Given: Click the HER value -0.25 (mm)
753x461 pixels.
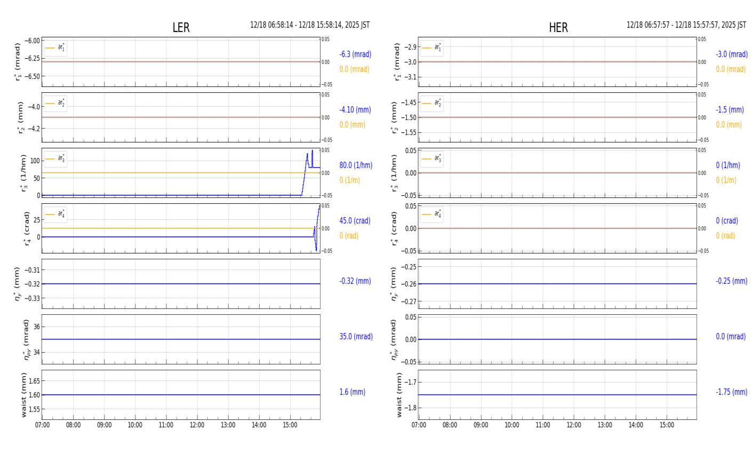Looking at the screenshot, I should [732, 281].
